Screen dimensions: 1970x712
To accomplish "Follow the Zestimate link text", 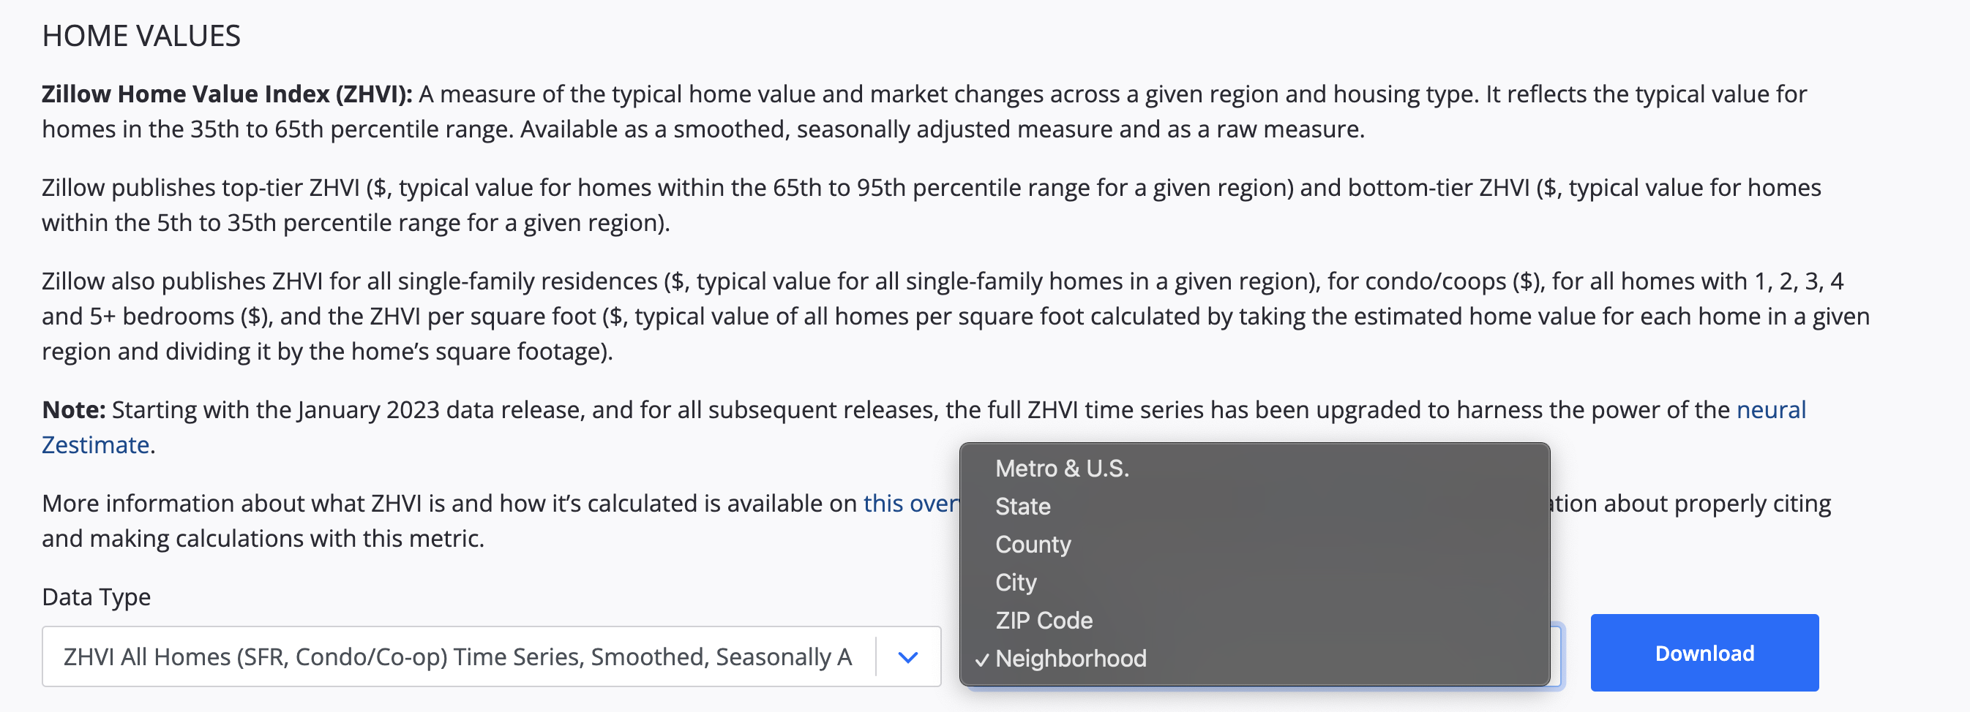I will click(96, 445).
